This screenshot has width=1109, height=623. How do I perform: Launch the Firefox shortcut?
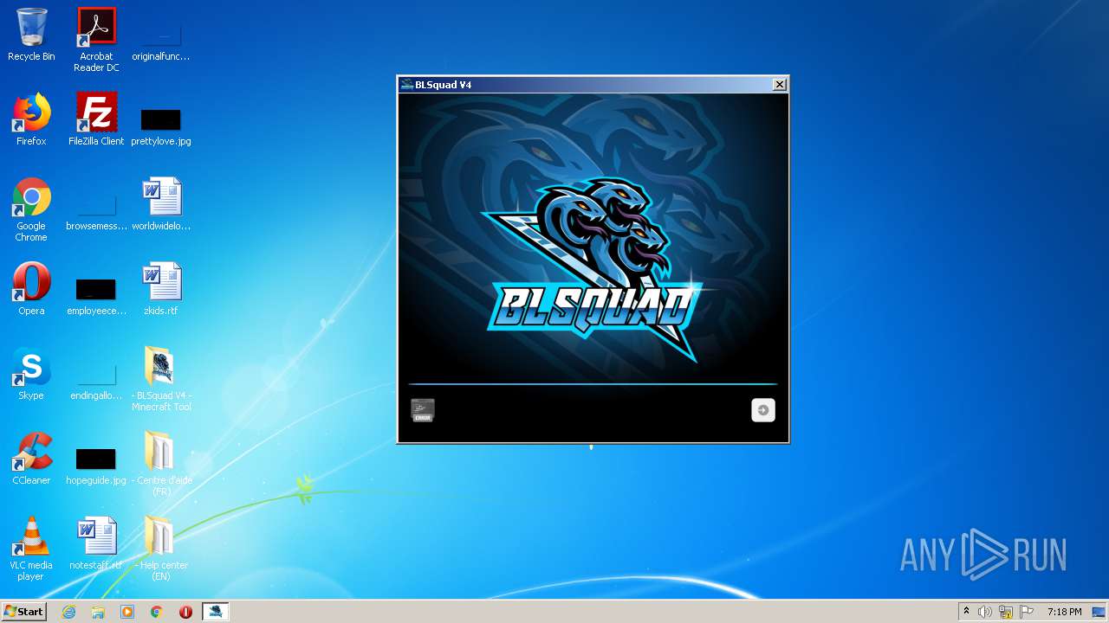31,119
